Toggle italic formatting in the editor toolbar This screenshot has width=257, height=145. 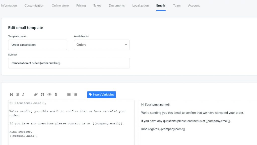coord(23,94)
